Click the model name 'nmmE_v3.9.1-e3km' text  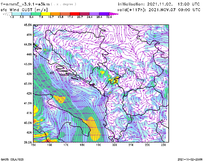coord(28,4)
